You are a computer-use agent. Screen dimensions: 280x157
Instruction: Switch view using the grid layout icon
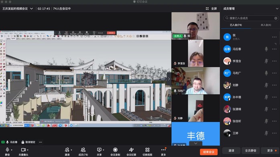[147, 150]
